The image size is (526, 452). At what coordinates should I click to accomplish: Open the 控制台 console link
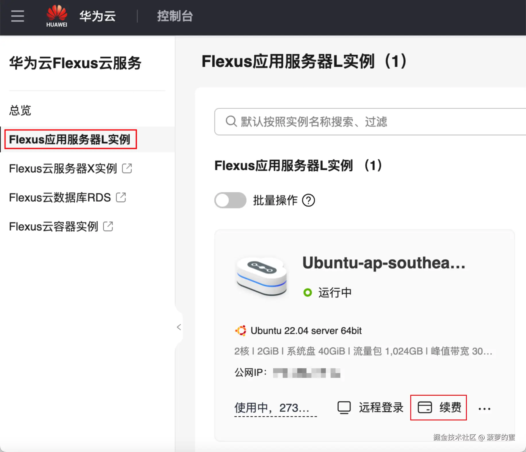point(175,16)
